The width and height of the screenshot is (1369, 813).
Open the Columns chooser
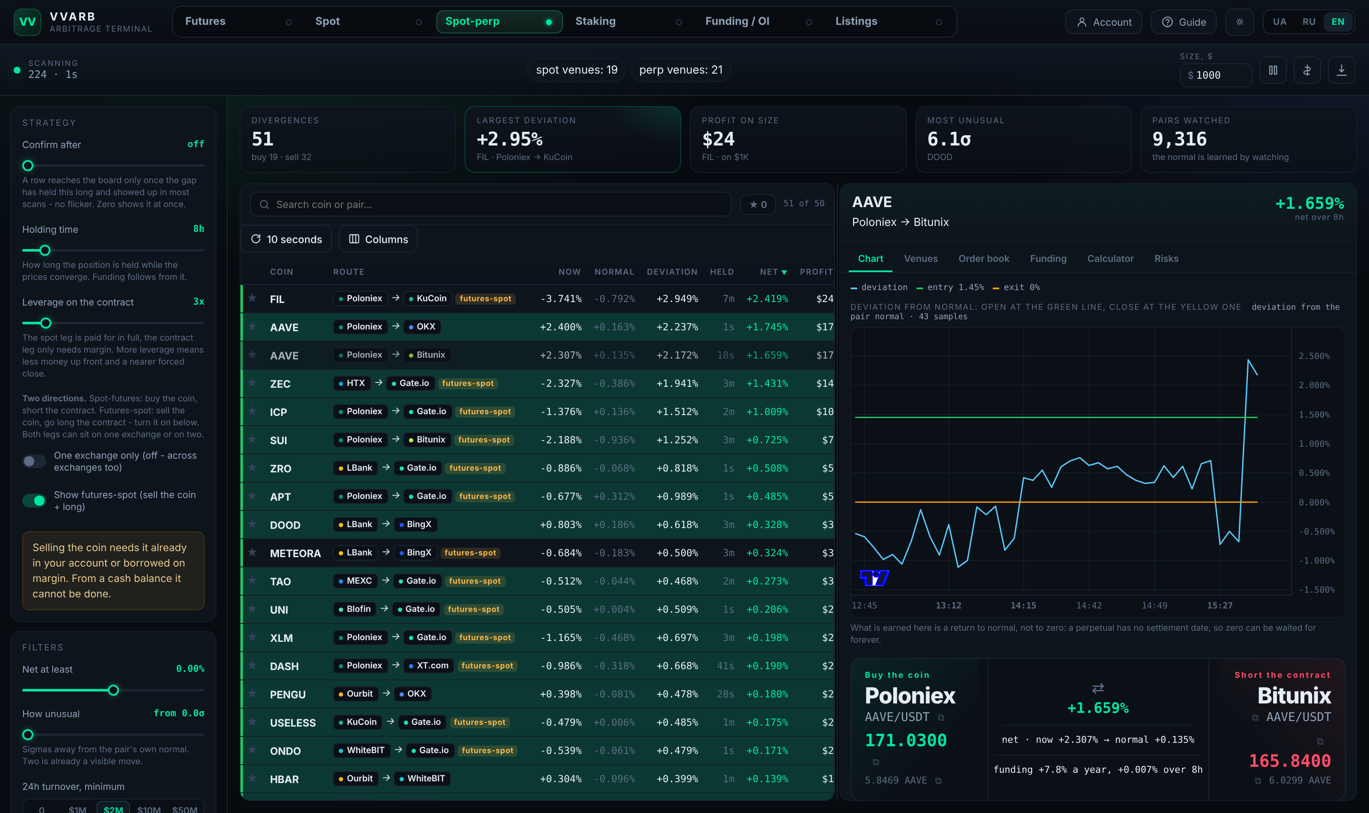pos(378,240)
